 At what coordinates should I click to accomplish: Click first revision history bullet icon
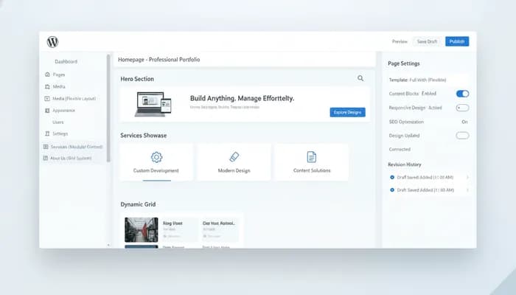click(x=392, y=177)
